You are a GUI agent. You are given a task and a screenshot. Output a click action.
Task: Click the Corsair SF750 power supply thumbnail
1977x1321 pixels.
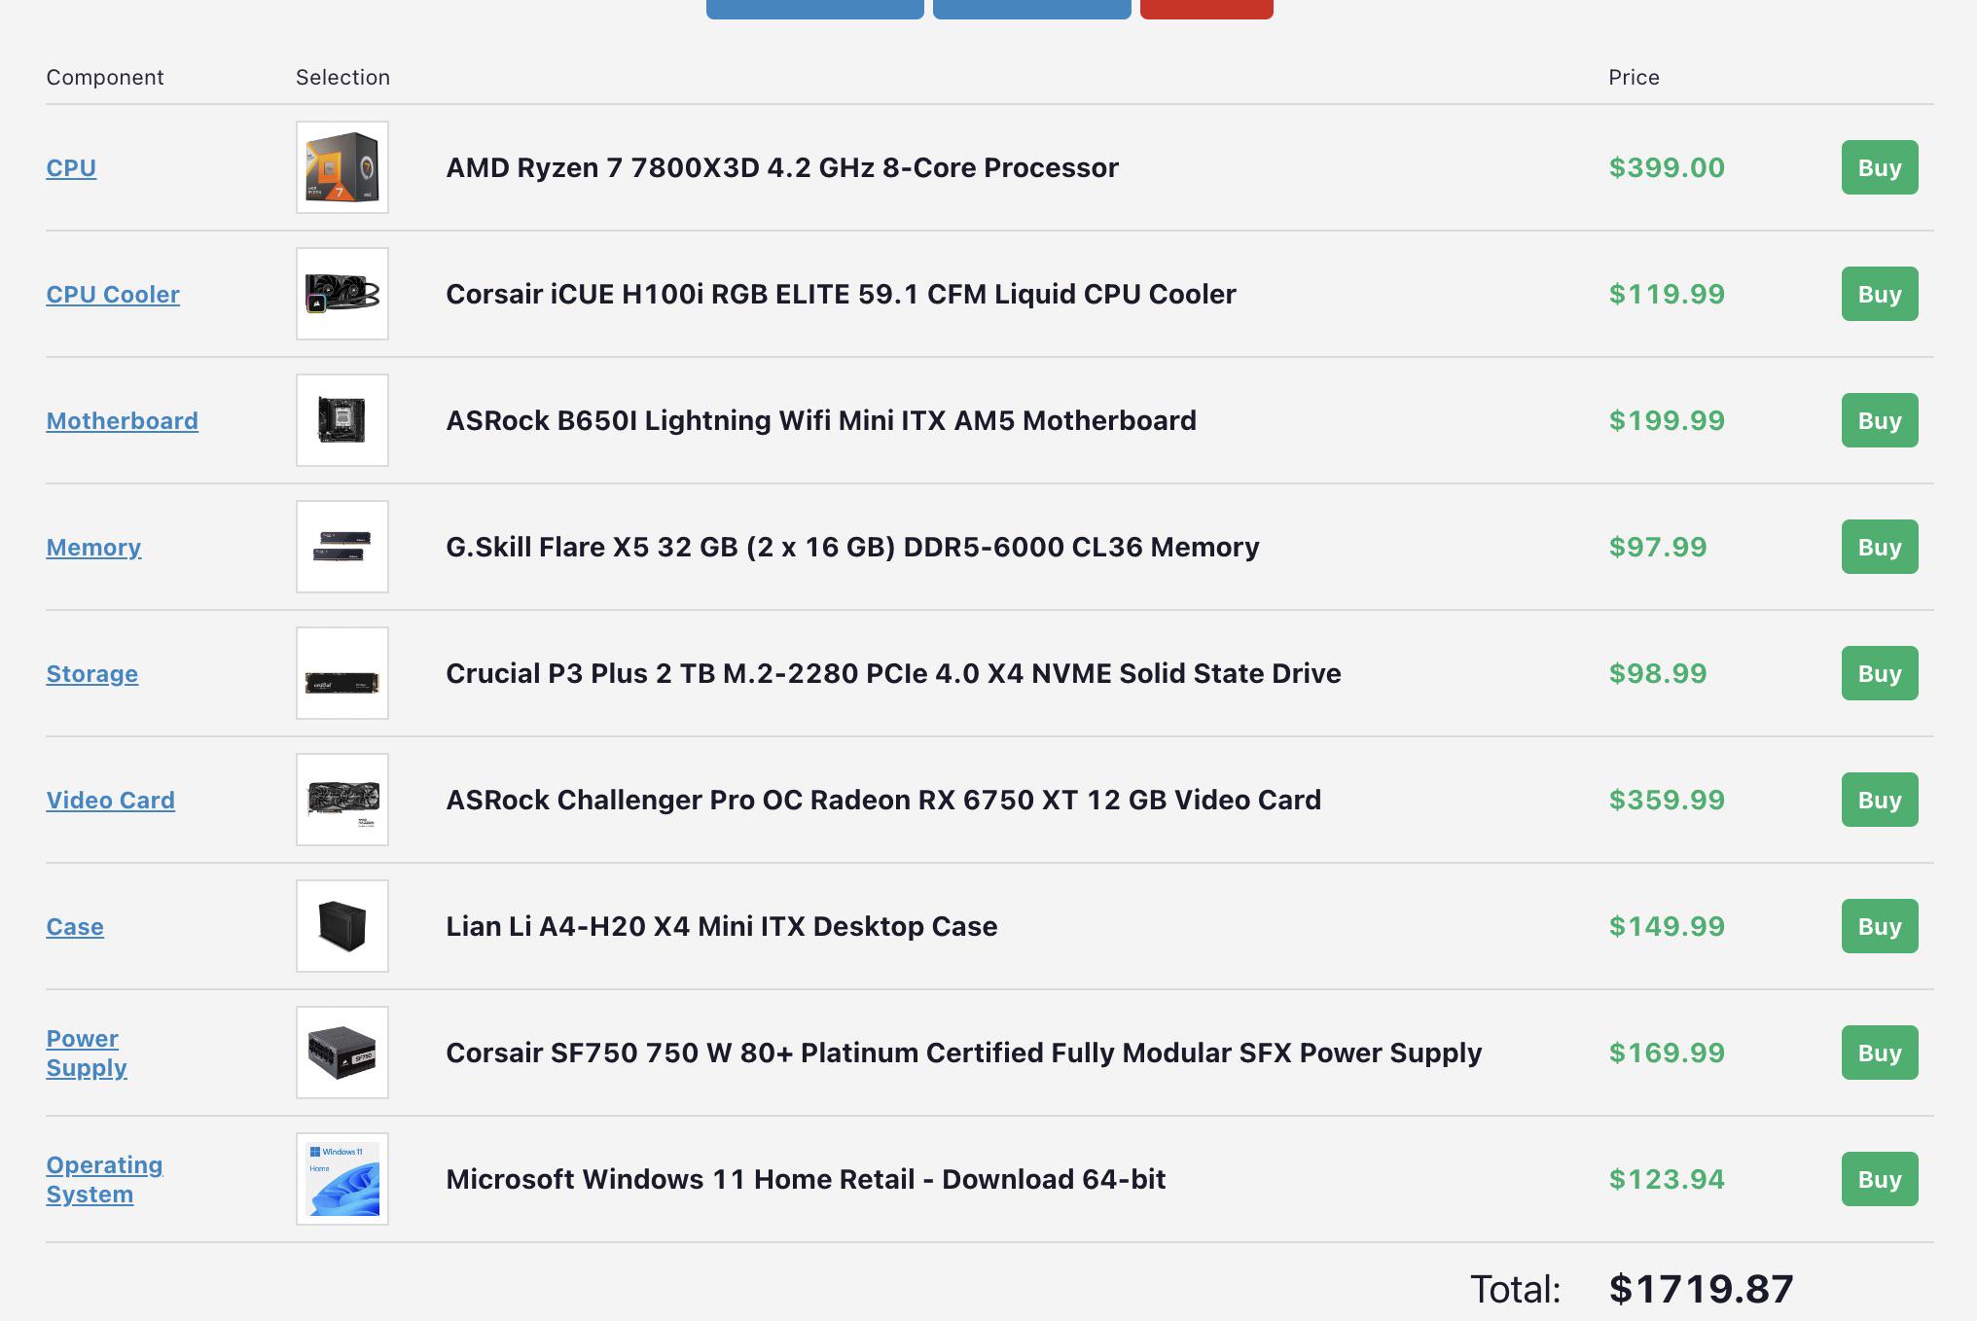(342, 1053)
